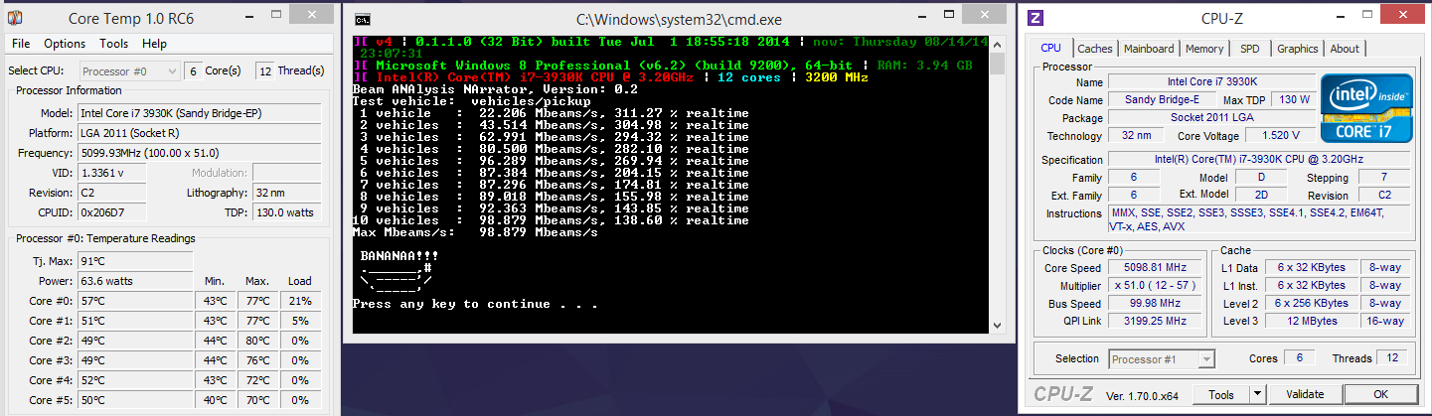The image size is (1432, 416).
Task: Select the CPU tab in CPU-Z
Action: tap(1050, 48)
